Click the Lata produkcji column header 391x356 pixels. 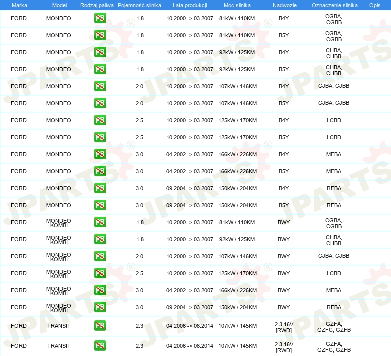(190, 5)
